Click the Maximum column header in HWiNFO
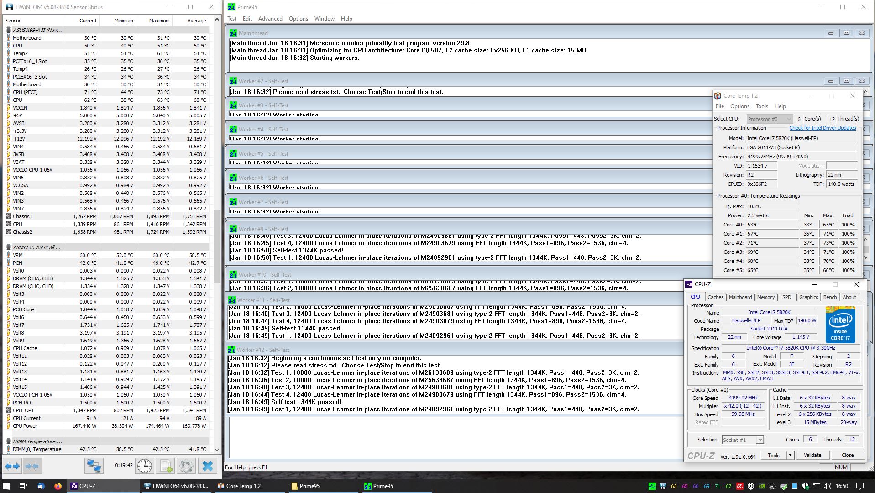875x493 pixels. click(x=154, y=21)
